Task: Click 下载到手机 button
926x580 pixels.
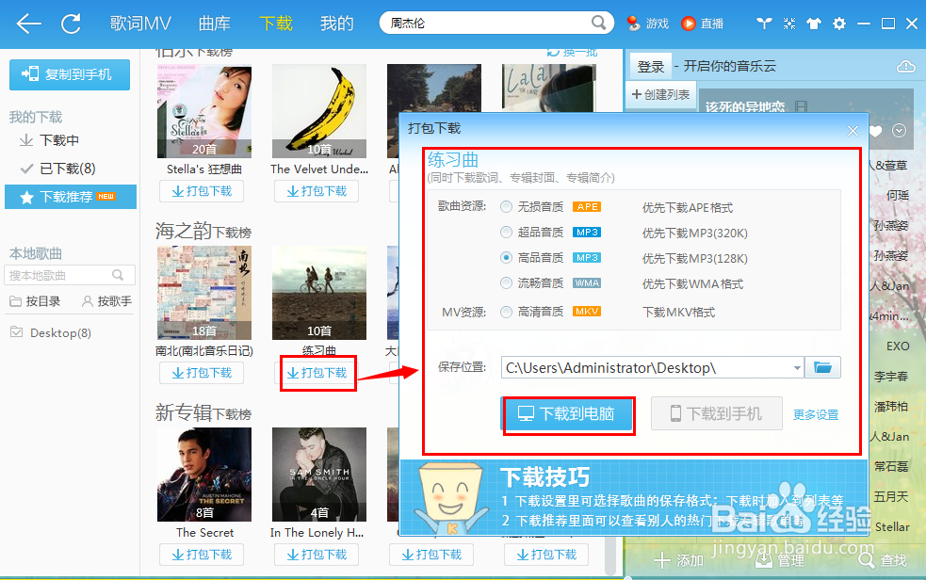Action: [x=716, y=413]
